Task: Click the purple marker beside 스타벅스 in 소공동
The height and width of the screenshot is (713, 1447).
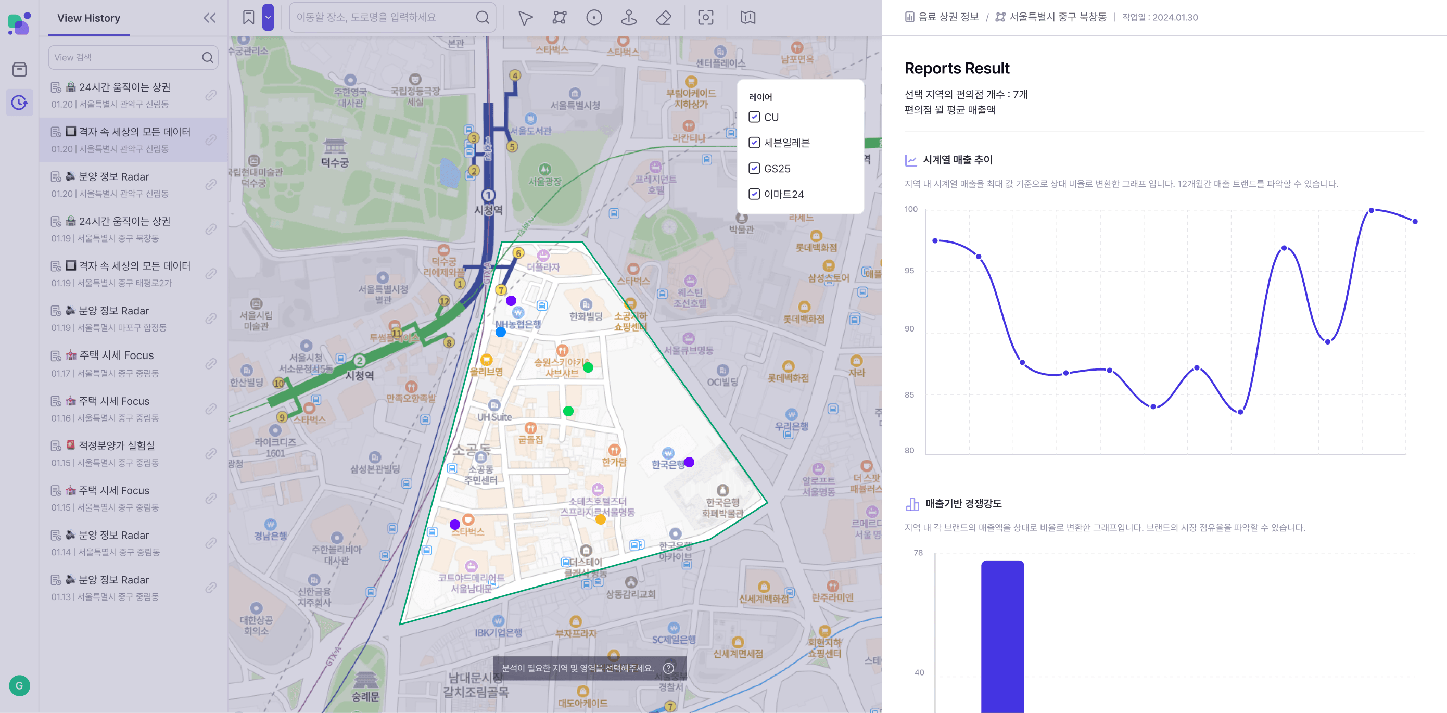Action: [x=455, y=524]
